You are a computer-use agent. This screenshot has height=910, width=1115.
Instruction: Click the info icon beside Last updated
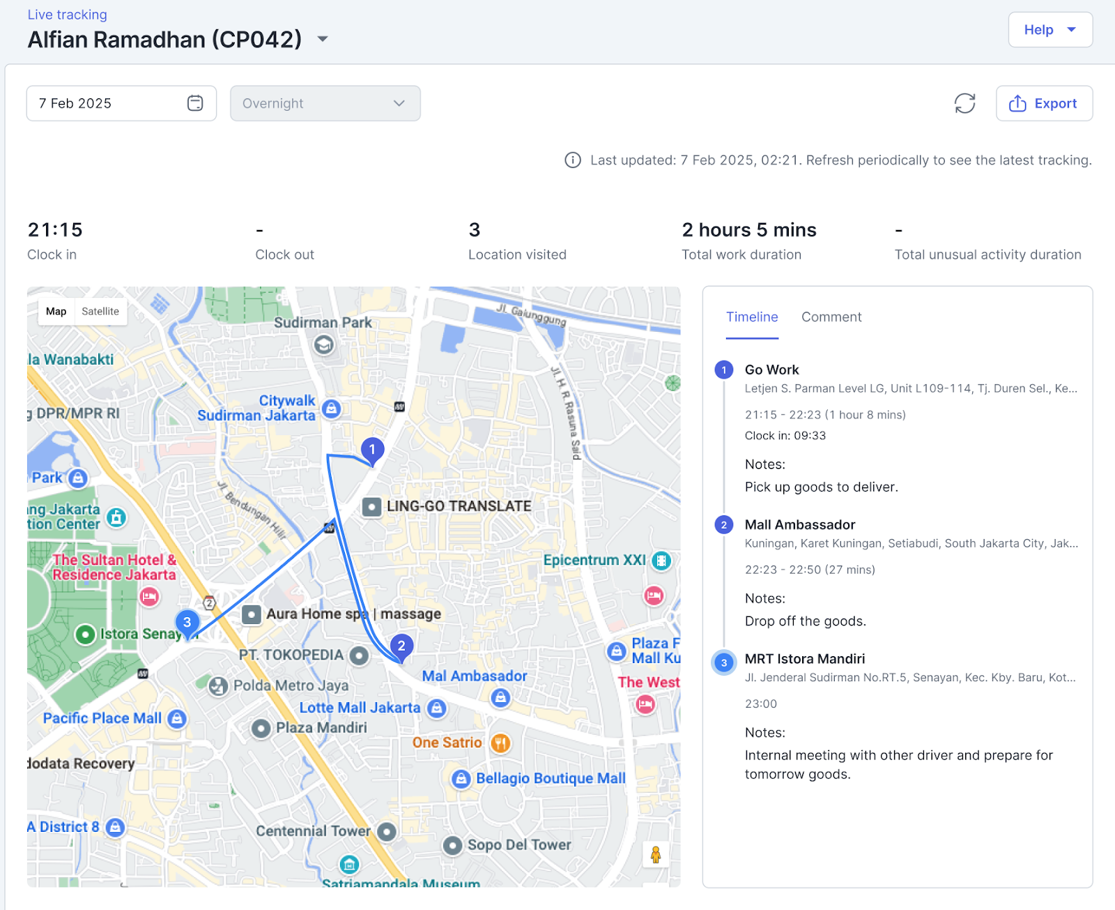(x=572, y=160)
